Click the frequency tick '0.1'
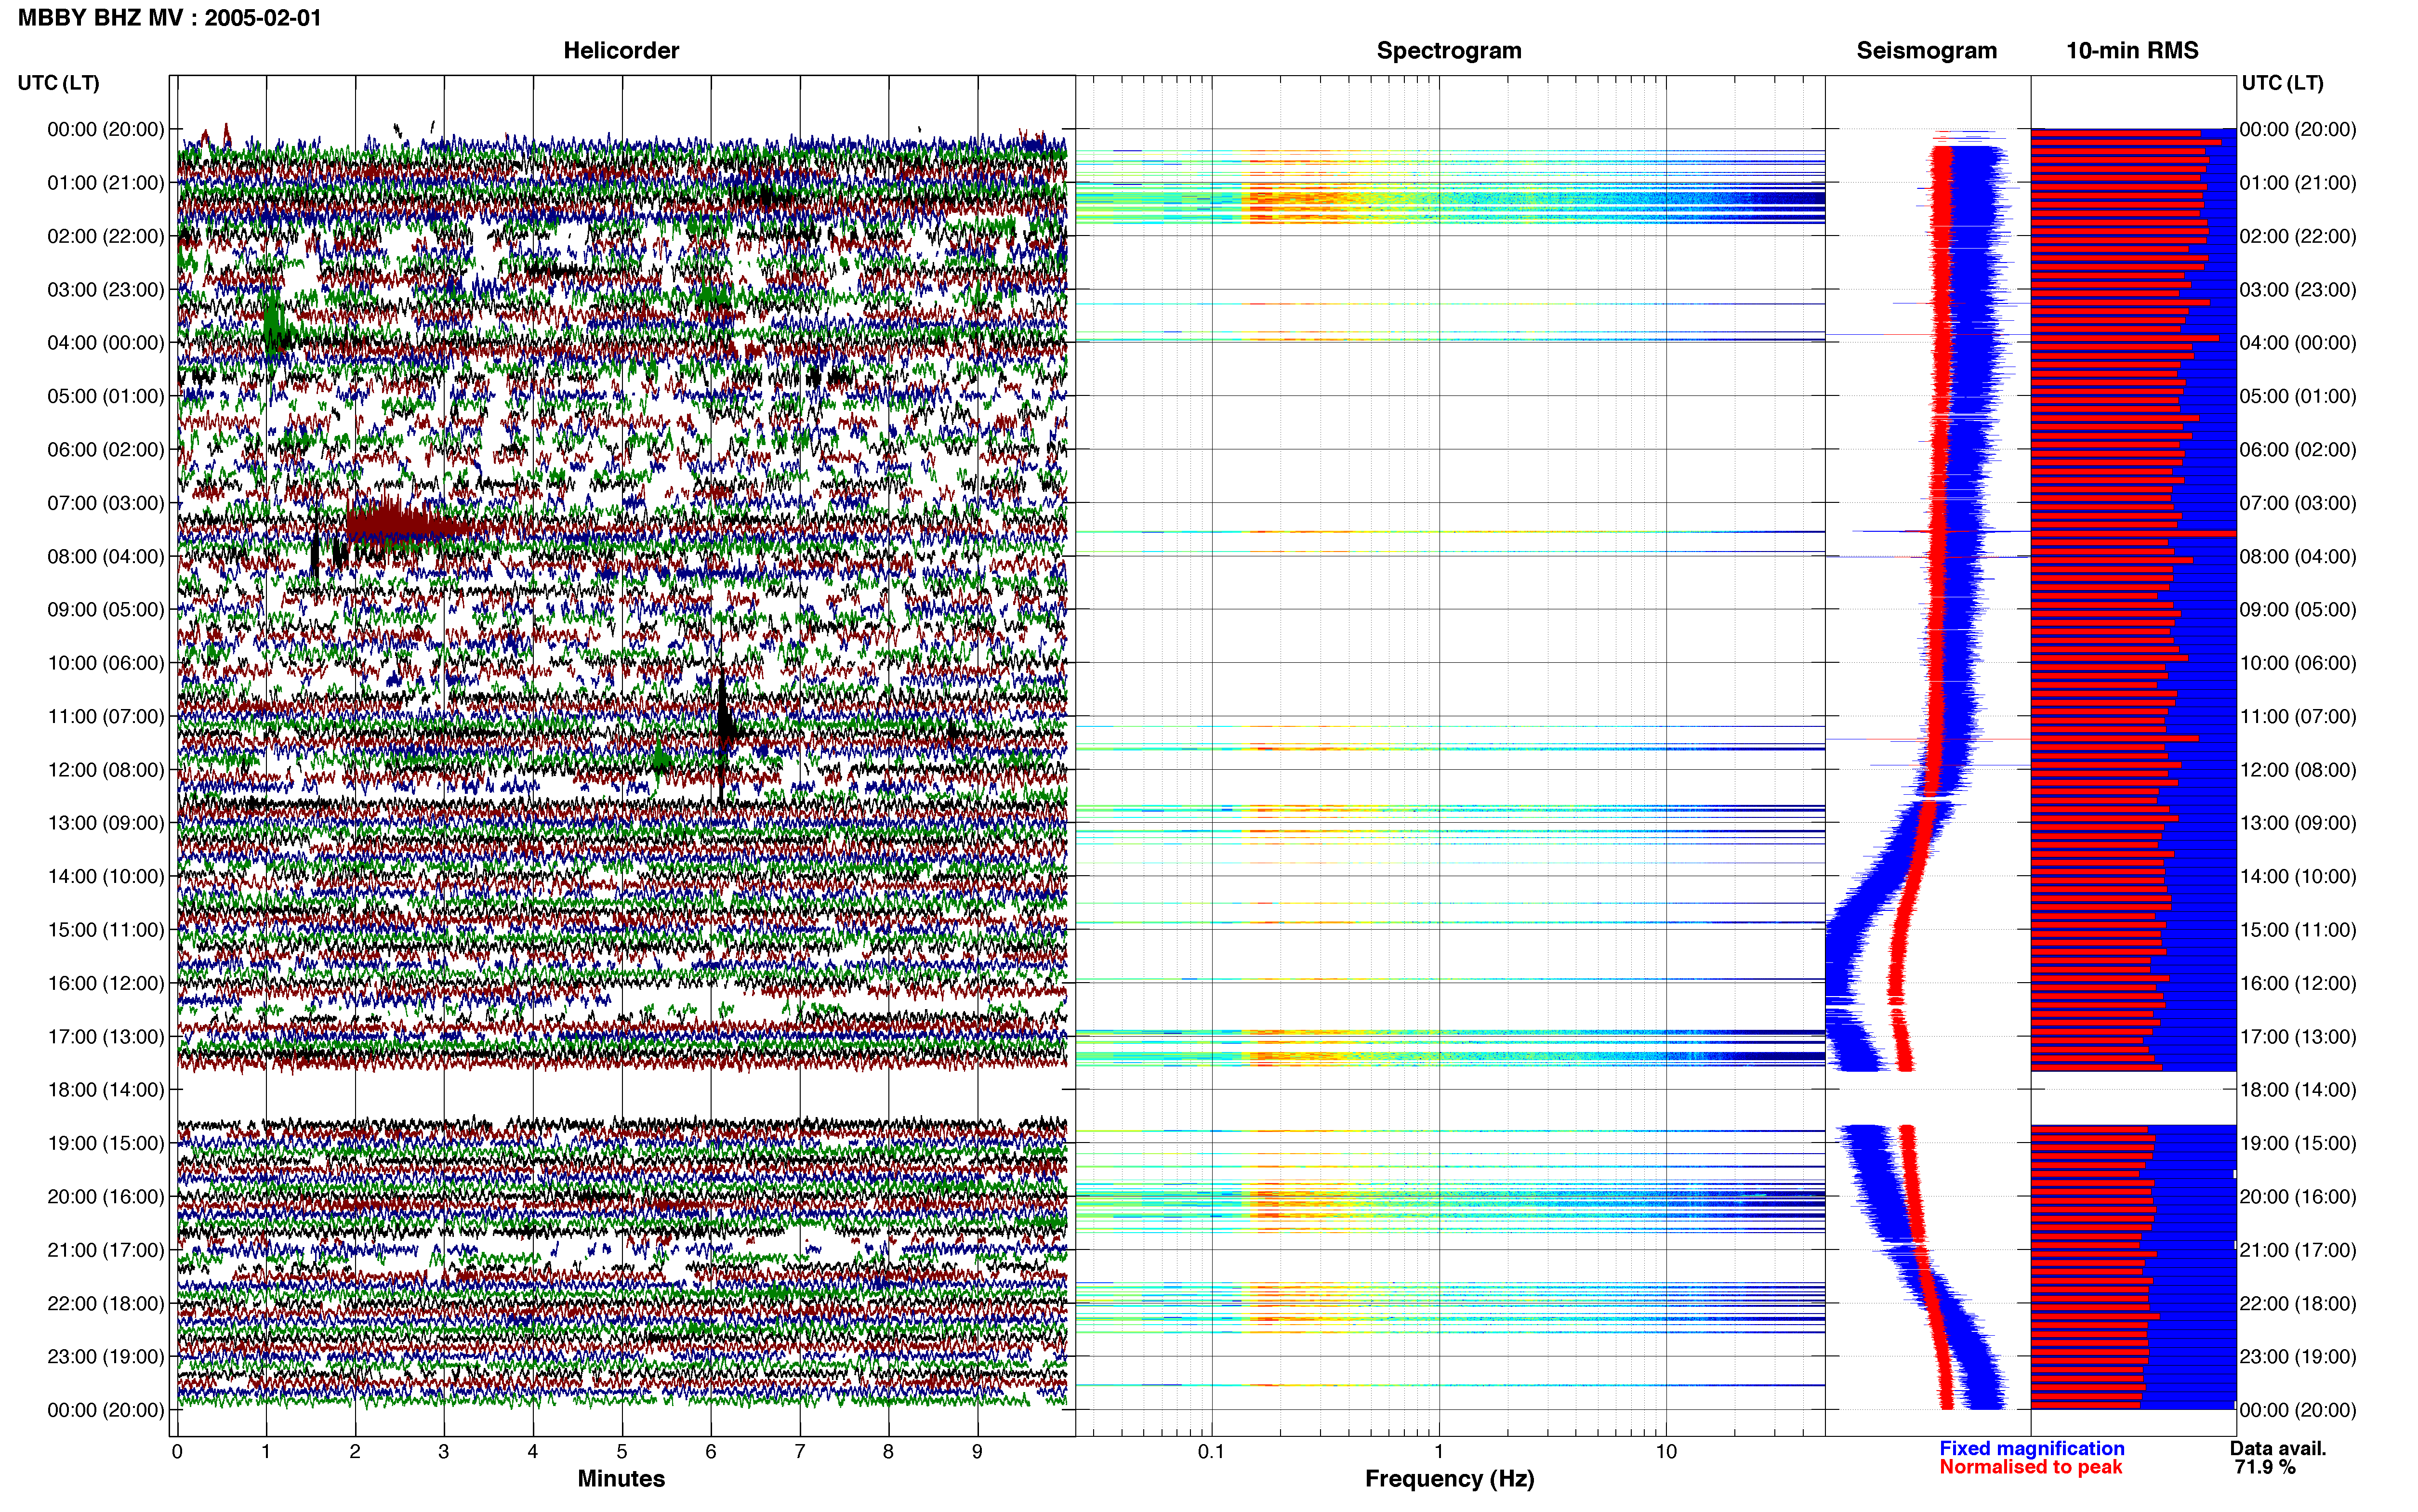Image resolution: width=2418 pixels, height=1512 pixels. click(x=1211, y=1452)
